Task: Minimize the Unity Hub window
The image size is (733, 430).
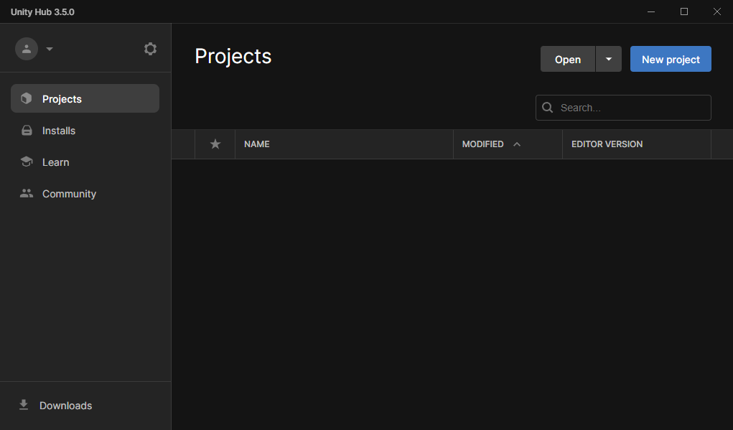Action: 650,11
